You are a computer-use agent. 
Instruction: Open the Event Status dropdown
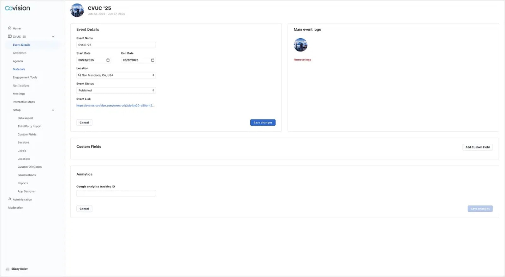(116, 90)
